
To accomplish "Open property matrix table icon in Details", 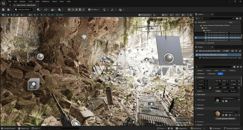I will pos(234,67).
